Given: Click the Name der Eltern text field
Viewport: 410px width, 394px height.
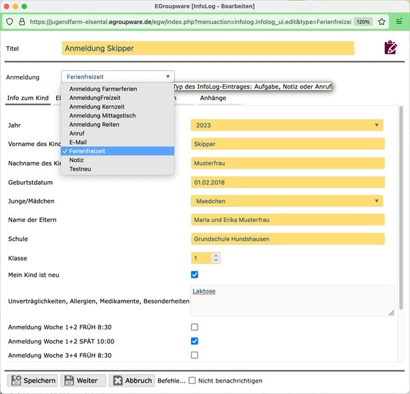Looking at the screenshot, I should click(x=288, y=220).
